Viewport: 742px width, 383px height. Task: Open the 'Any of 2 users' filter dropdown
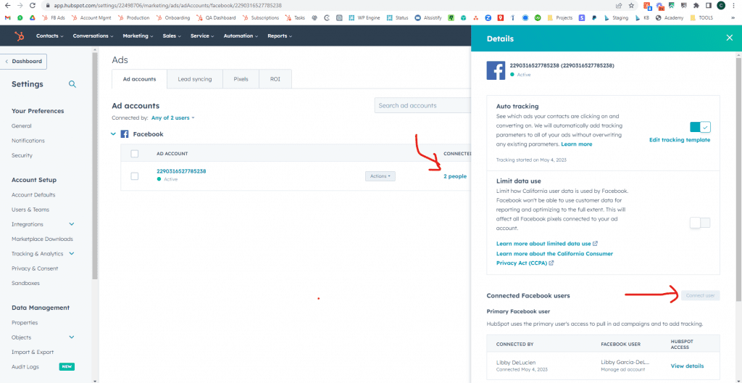173,118
